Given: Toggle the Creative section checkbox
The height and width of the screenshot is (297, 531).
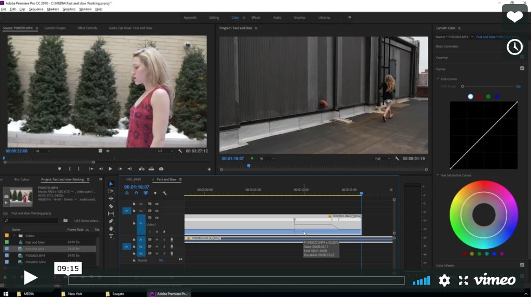Looking at the screenshot, I should coord(522,57).
